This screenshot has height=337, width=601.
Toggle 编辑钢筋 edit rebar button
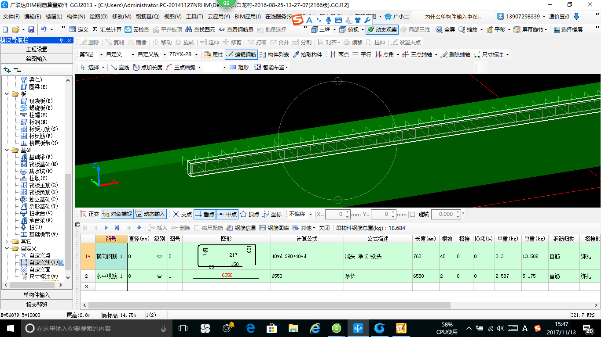click(241, 54)
